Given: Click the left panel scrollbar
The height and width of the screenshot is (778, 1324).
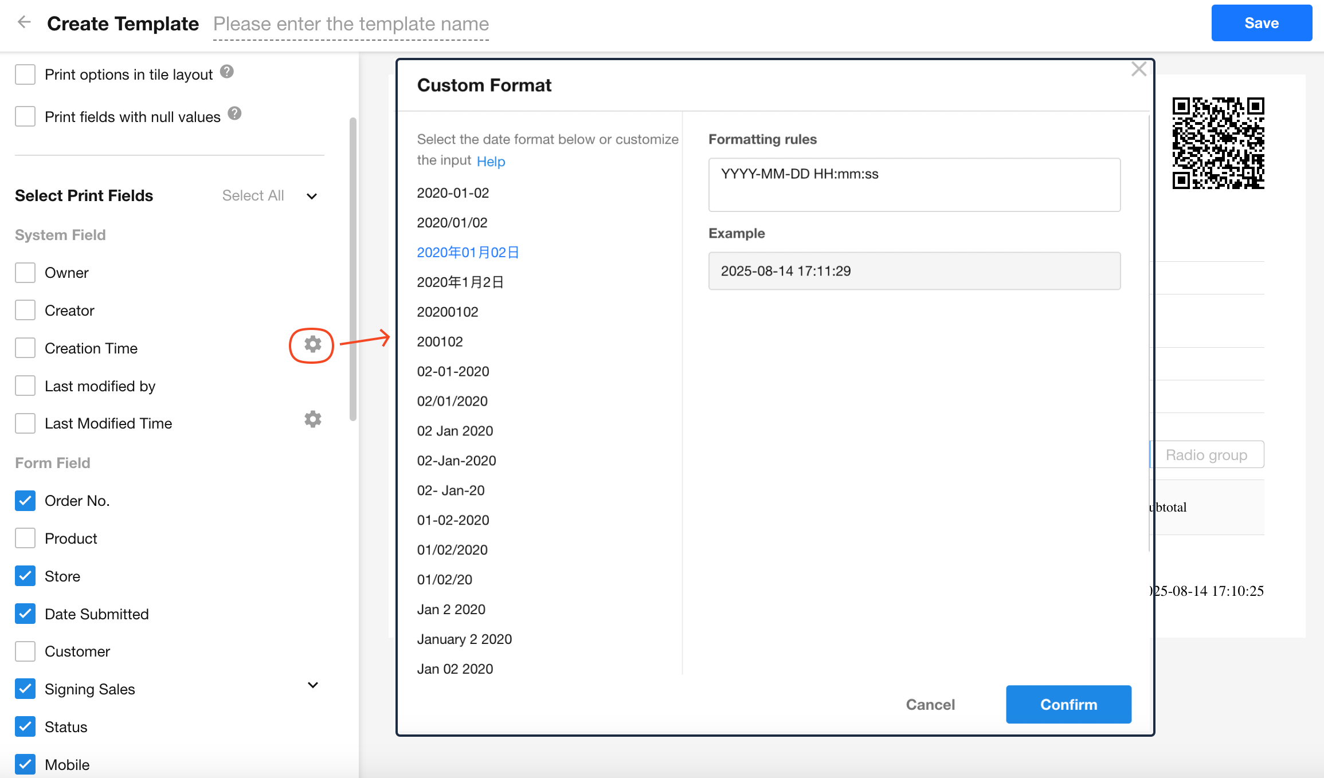Looking at the screenshot, I should point(353,269).
